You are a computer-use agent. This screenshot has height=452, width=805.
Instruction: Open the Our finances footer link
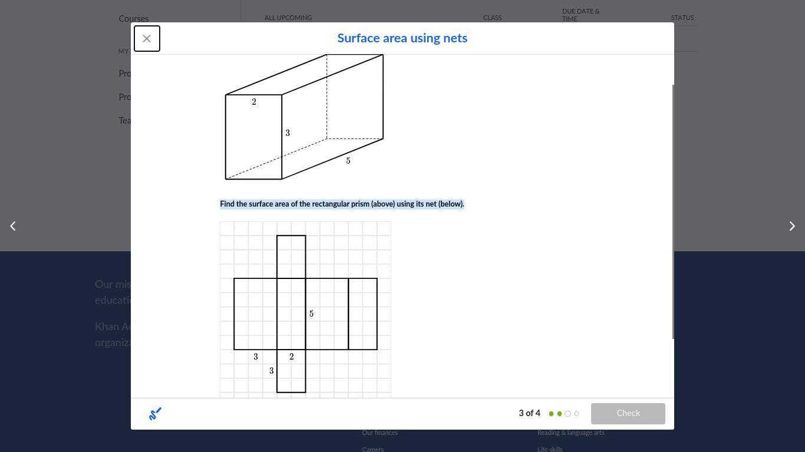pos(380,433)
